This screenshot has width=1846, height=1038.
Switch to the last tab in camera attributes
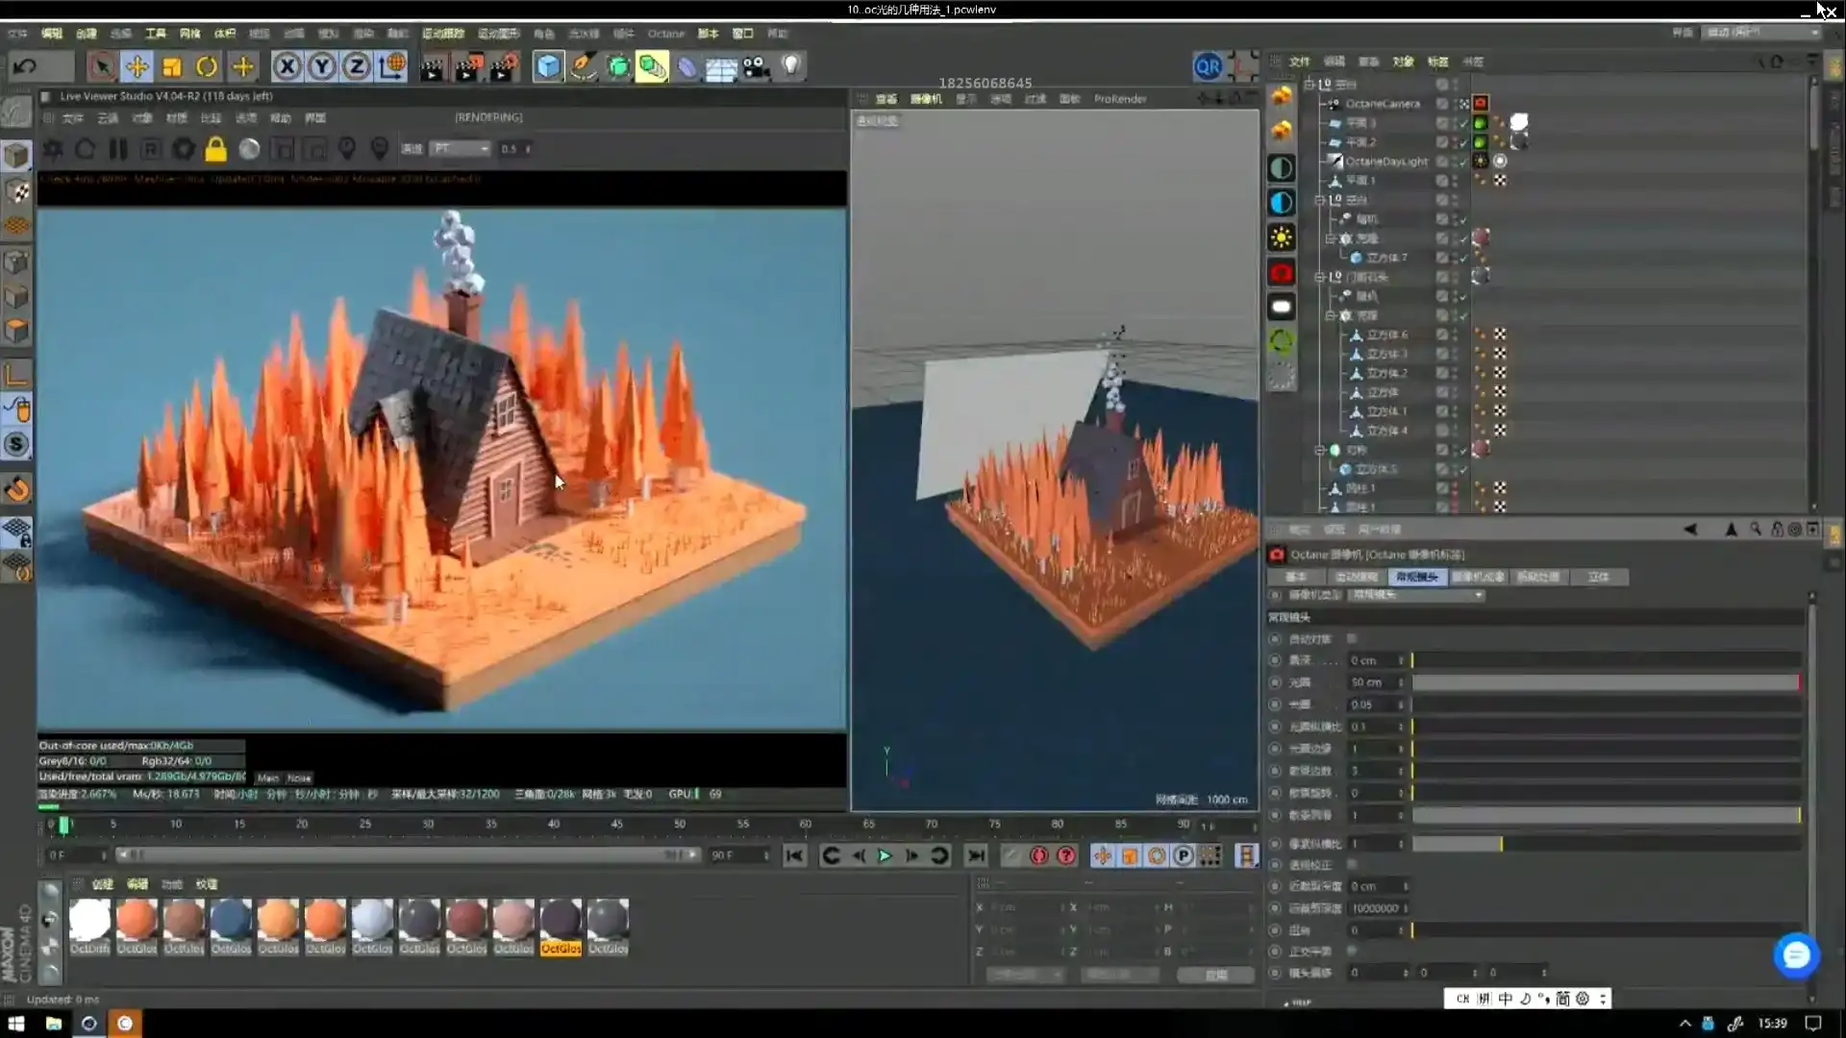[1598, 577]
